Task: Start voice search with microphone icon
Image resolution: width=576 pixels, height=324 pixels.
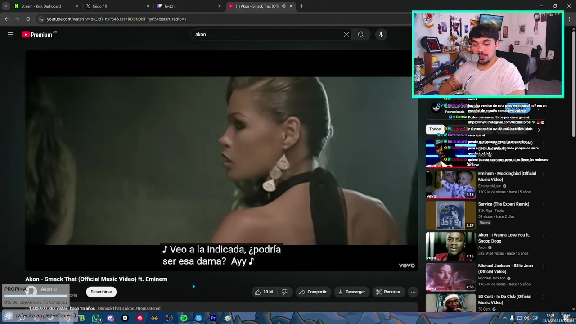Action: [381, 35]
